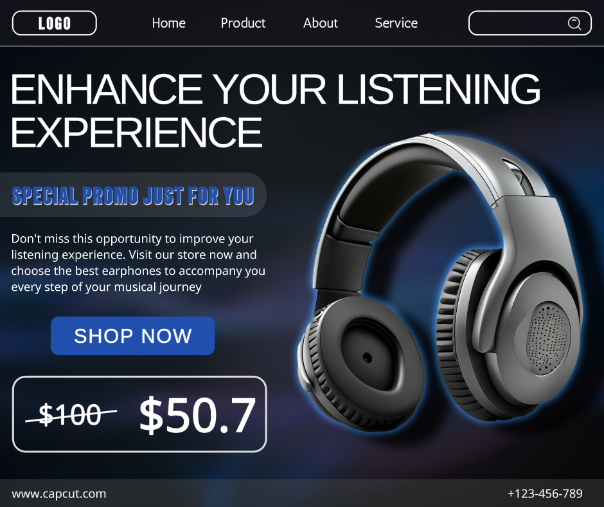Open the Home menu item
604x507 pixels.
coord(169,23)
